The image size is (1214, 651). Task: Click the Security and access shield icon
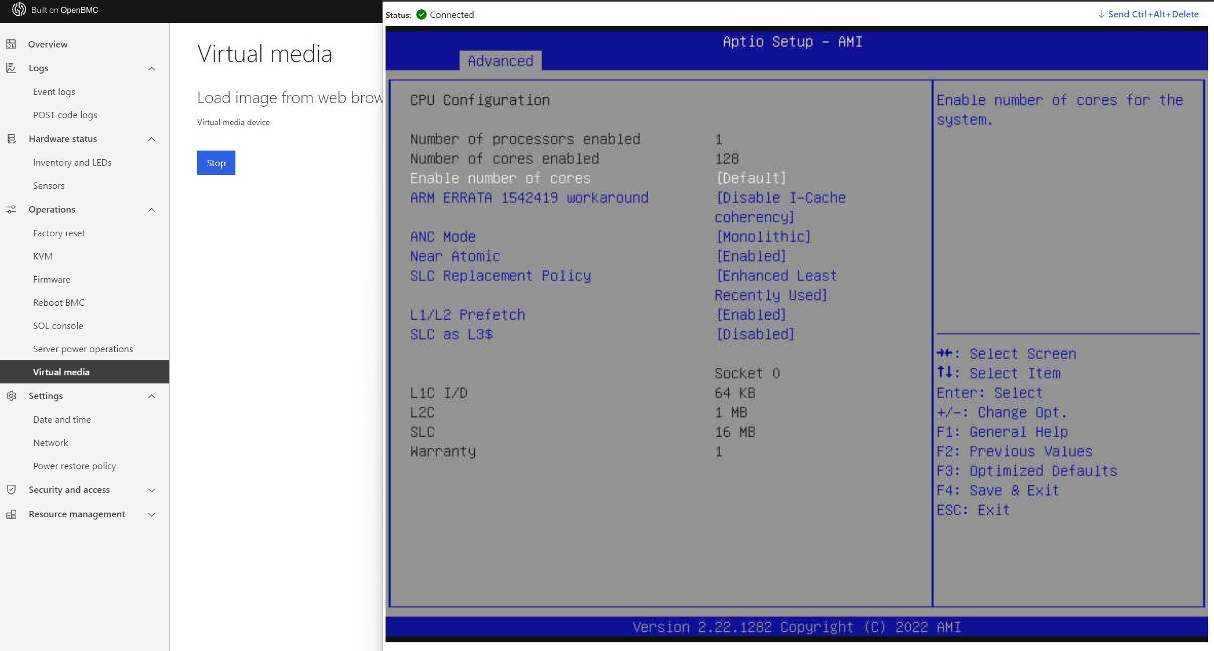click(11, 489)
